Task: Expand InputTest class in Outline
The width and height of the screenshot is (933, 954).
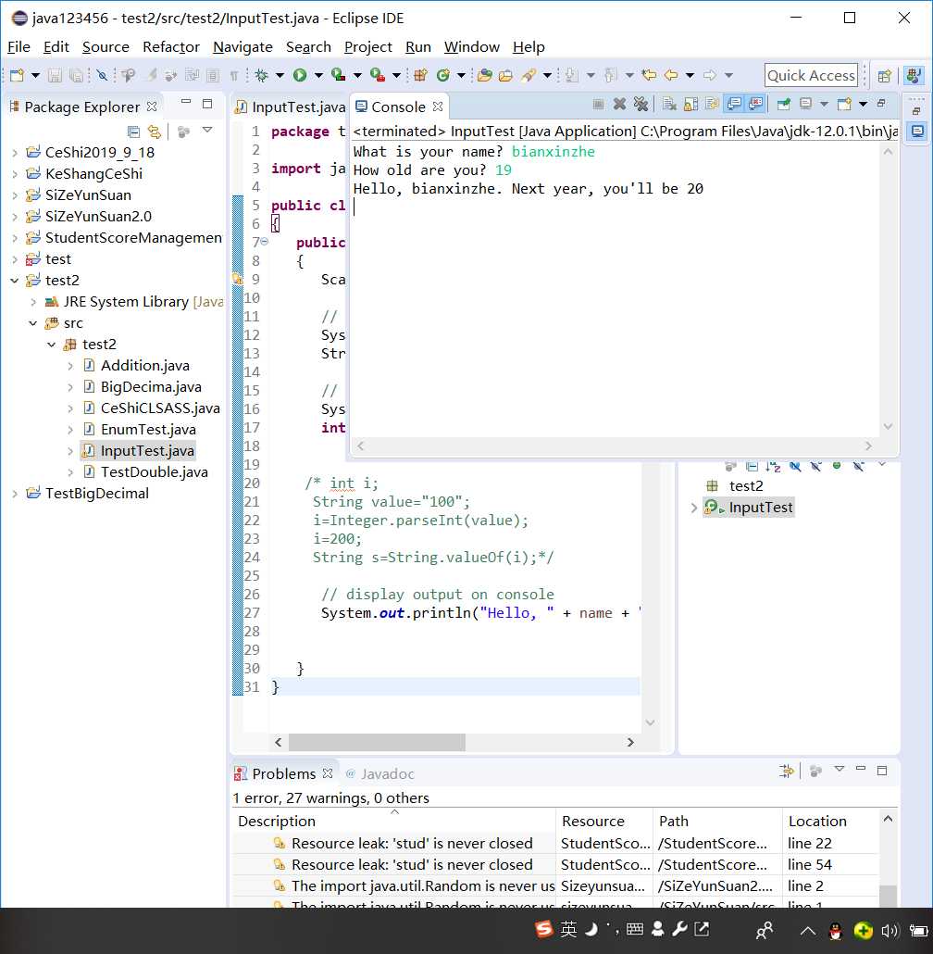Action: click(x=694, y=508)
